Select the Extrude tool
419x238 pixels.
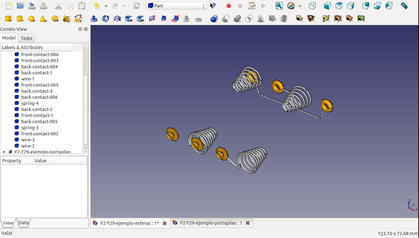94,19
